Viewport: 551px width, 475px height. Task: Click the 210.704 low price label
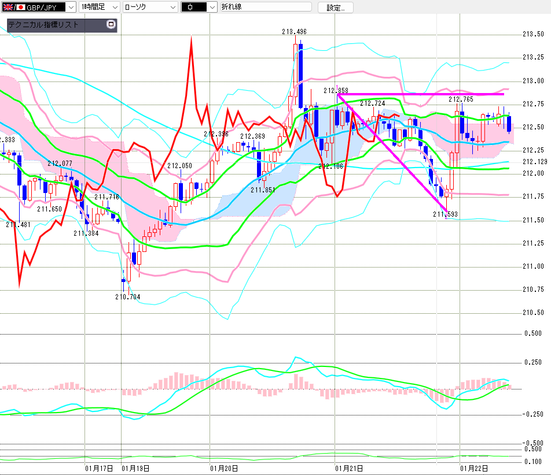[127, 296]
